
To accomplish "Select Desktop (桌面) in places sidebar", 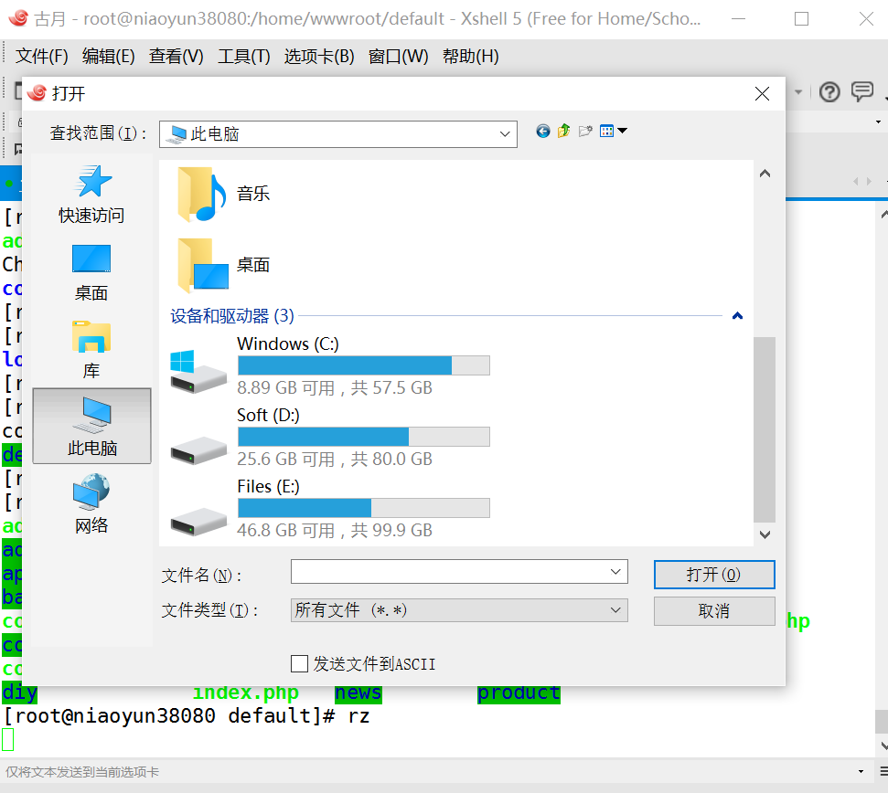I will [91, 272].
